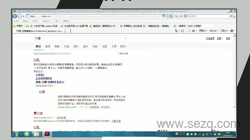Viewport: 250px width, 140px height.
Task: Expand arrow next to baike.baidu.com
Action: 55,86
